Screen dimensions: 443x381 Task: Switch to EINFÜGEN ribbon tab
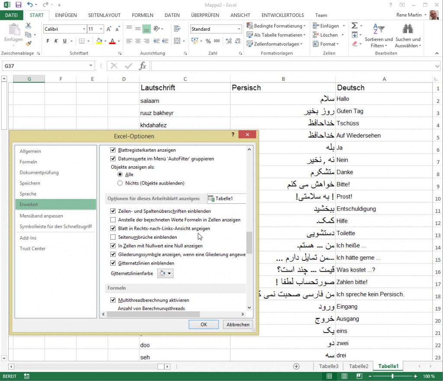tap(66, 15)
